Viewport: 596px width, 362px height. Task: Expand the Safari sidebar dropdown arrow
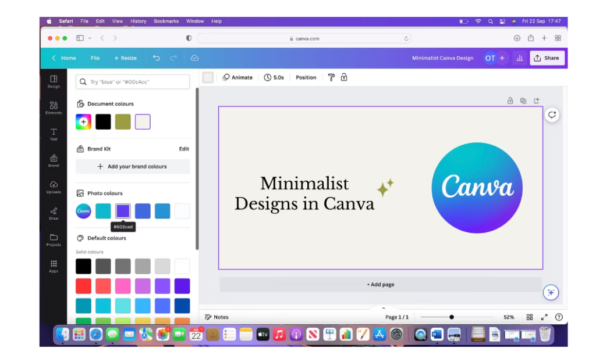pos(90,38)
